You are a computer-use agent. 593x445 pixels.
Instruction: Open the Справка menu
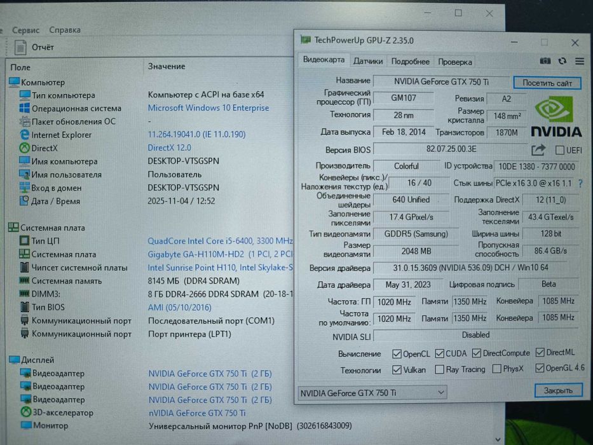[x=65, y=30]
